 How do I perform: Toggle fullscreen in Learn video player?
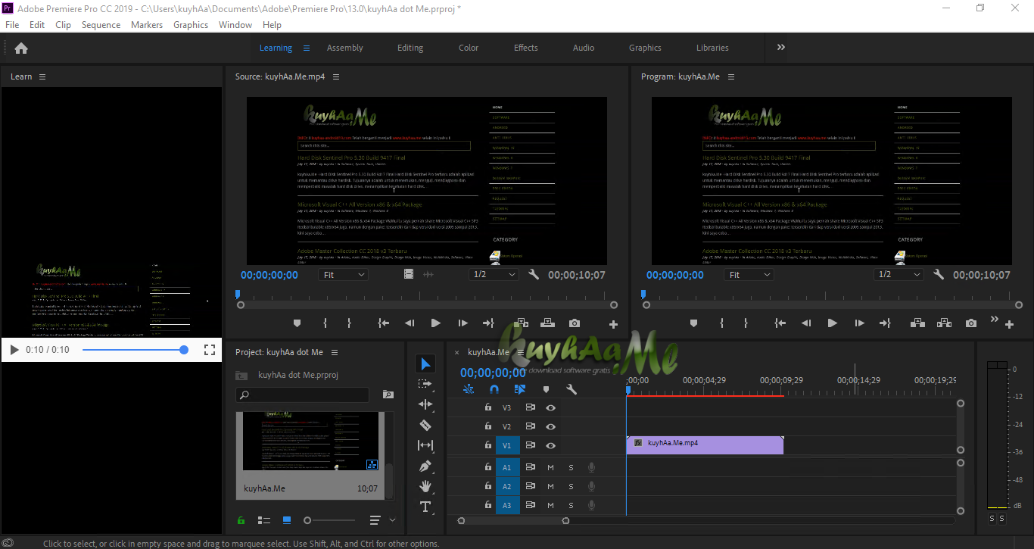[x=210, y=350]
